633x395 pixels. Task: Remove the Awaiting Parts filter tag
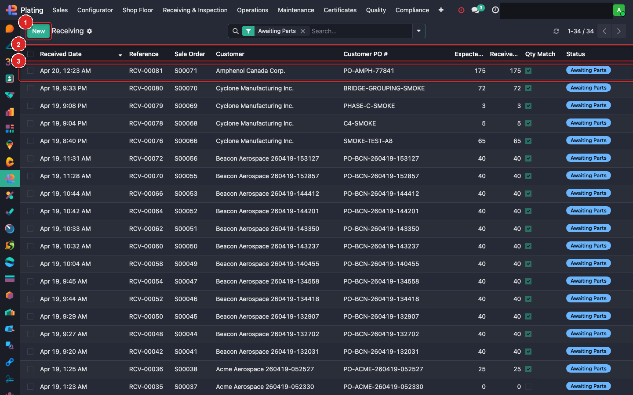303,31
